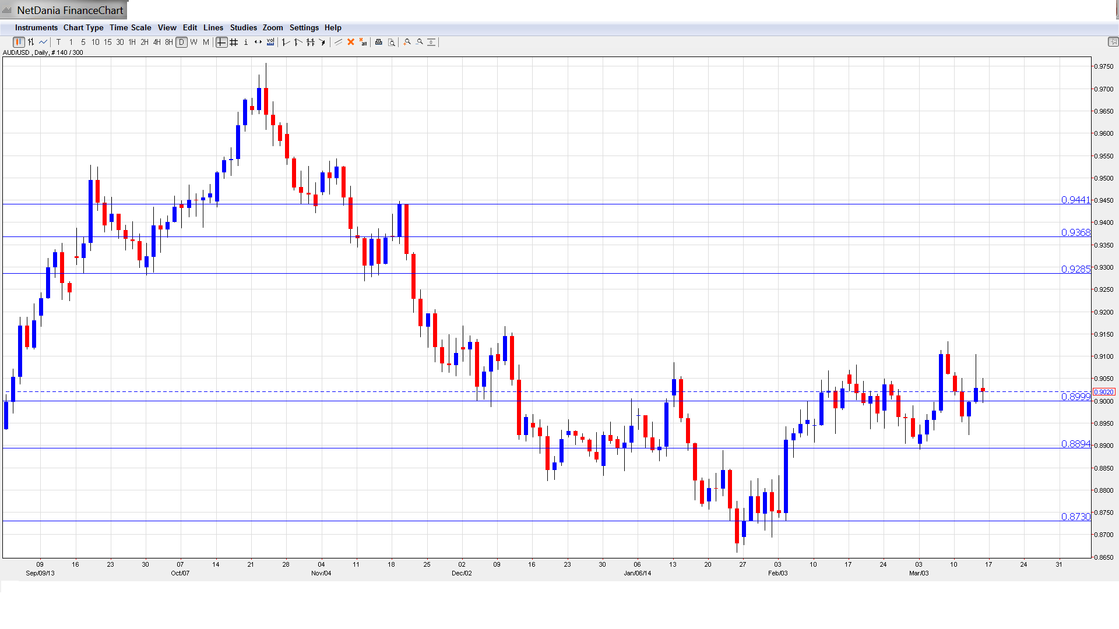Click the zoom in magnifier icon
The image size is (1119, 629).
tap(407, 42)
